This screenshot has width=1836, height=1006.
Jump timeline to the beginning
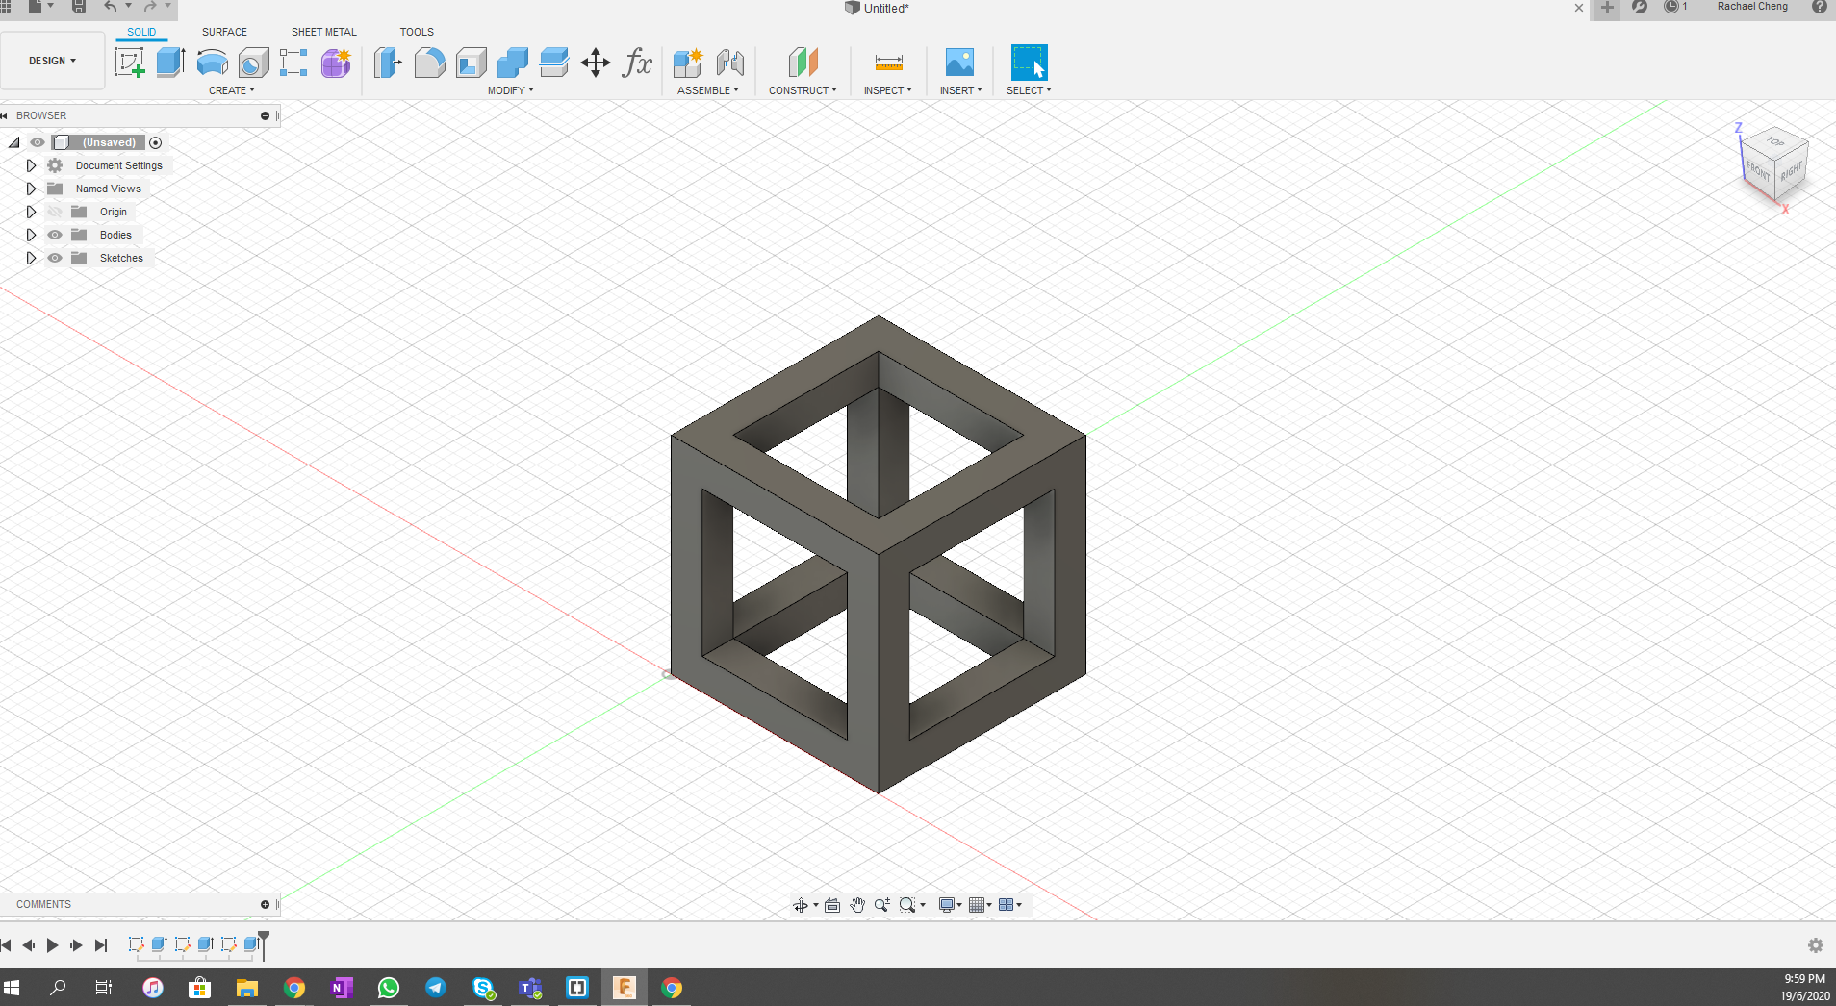click(7, 945)
